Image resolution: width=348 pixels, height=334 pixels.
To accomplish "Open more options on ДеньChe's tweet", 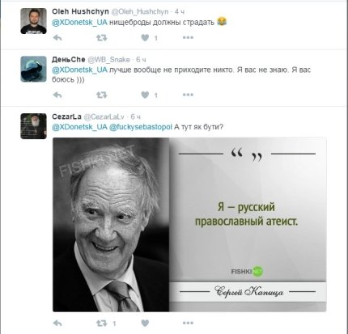I will [x=188, y=95].
